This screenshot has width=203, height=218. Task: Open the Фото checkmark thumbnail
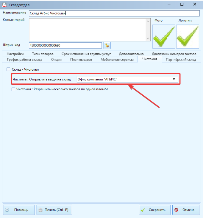coord(164,37)
